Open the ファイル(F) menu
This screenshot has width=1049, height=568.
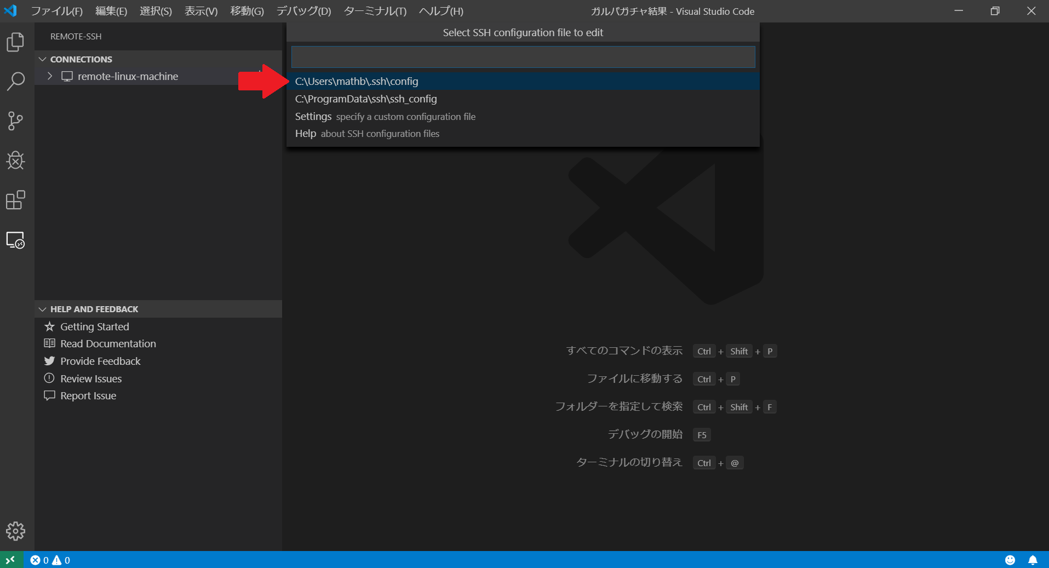tap(56, 11)
